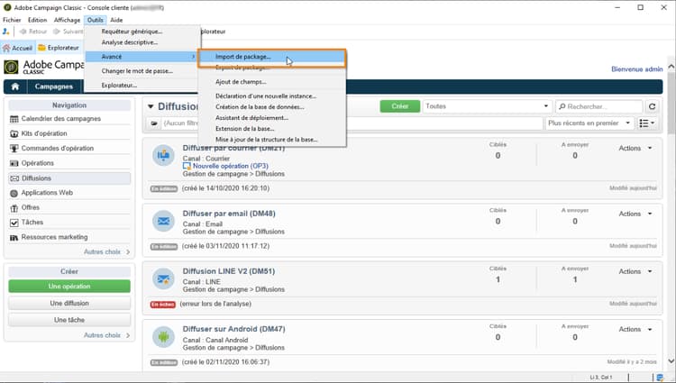Screen dimensions: 676x383
Task: Expand Autres choix under Créer
Action: point(106,335)
